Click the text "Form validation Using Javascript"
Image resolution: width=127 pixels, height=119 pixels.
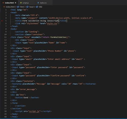[40, 21]
